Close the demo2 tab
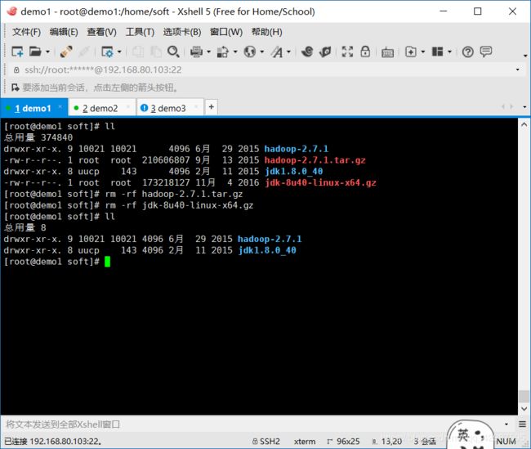The width and height of the screenshot is (531, 449). [128, 107]
